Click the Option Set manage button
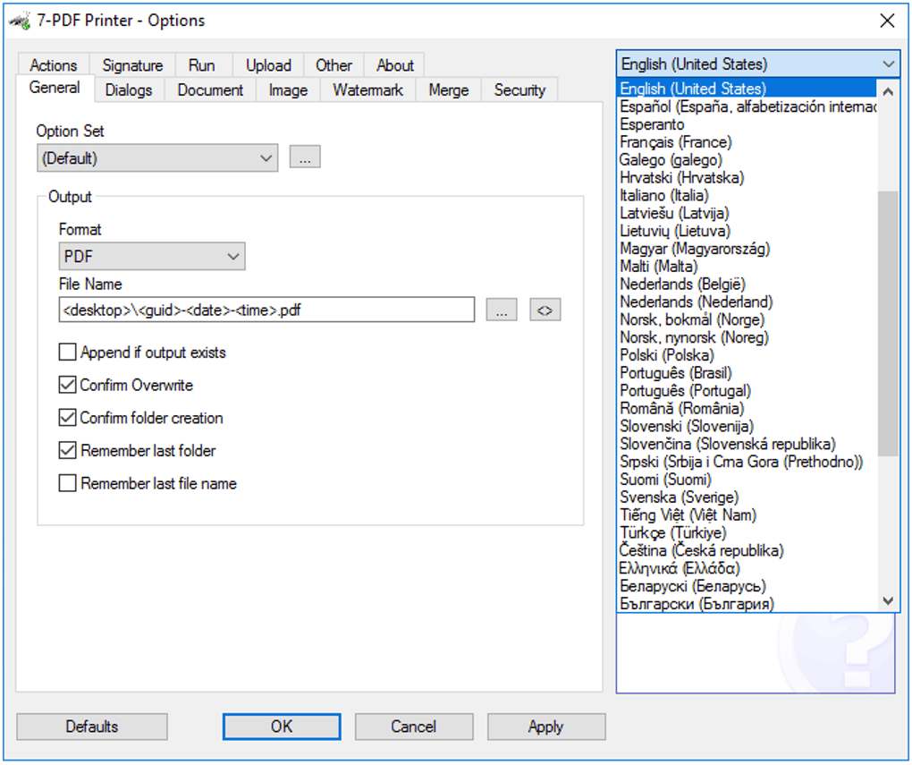This screenshot has height=765, width=912. tap(305, 157)
